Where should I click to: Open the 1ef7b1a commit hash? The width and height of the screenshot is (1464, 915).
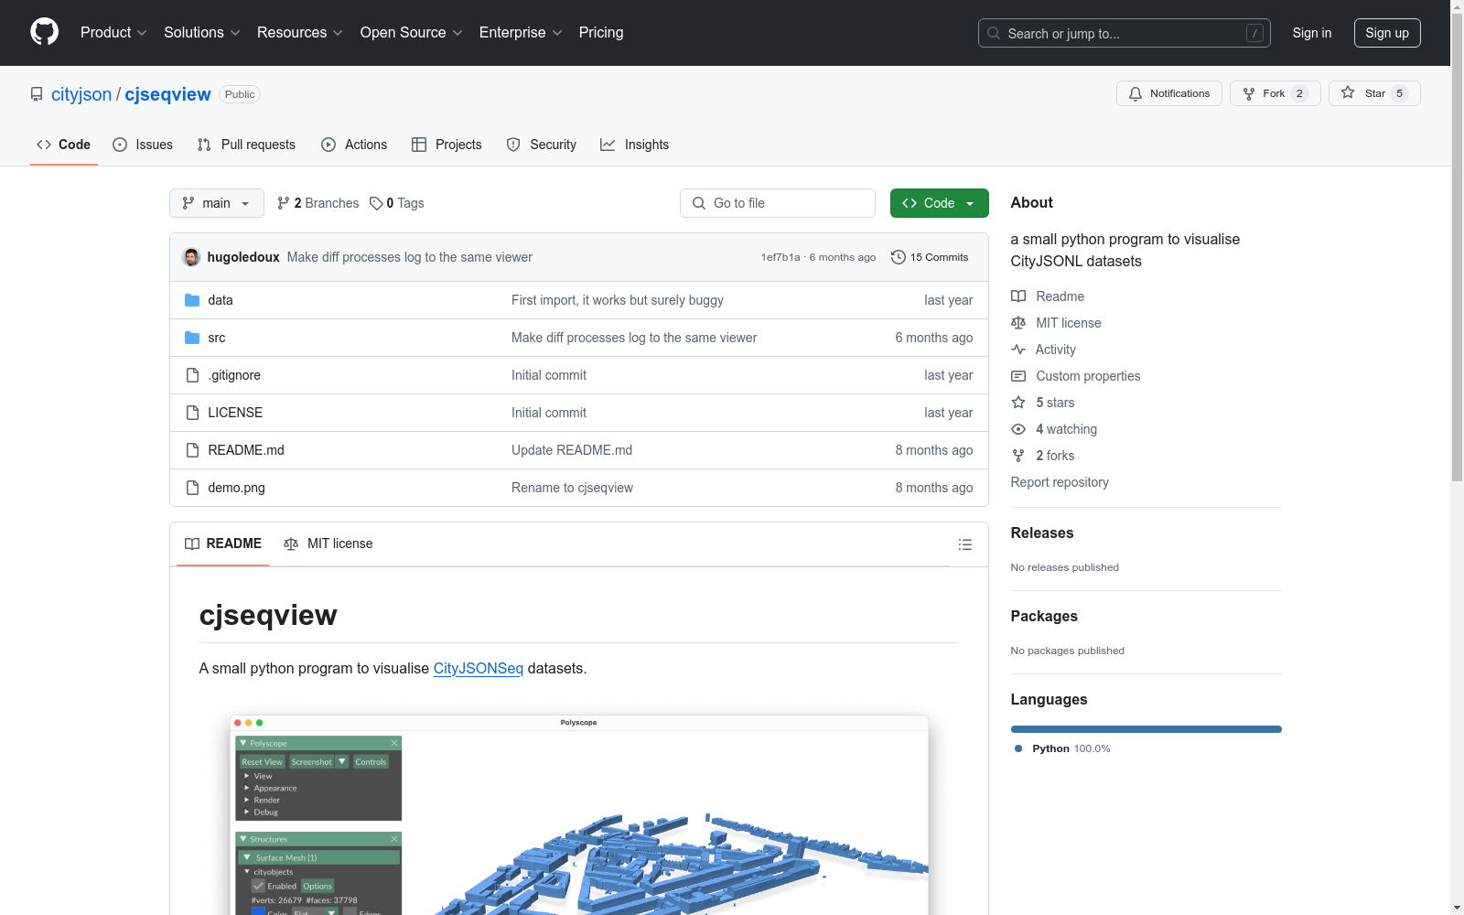pos(780,257)
